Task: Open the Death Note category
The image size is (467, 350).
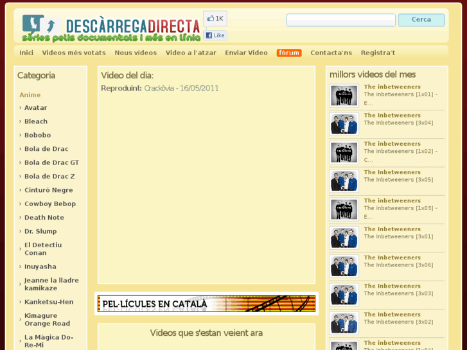Action: point(44,217)
